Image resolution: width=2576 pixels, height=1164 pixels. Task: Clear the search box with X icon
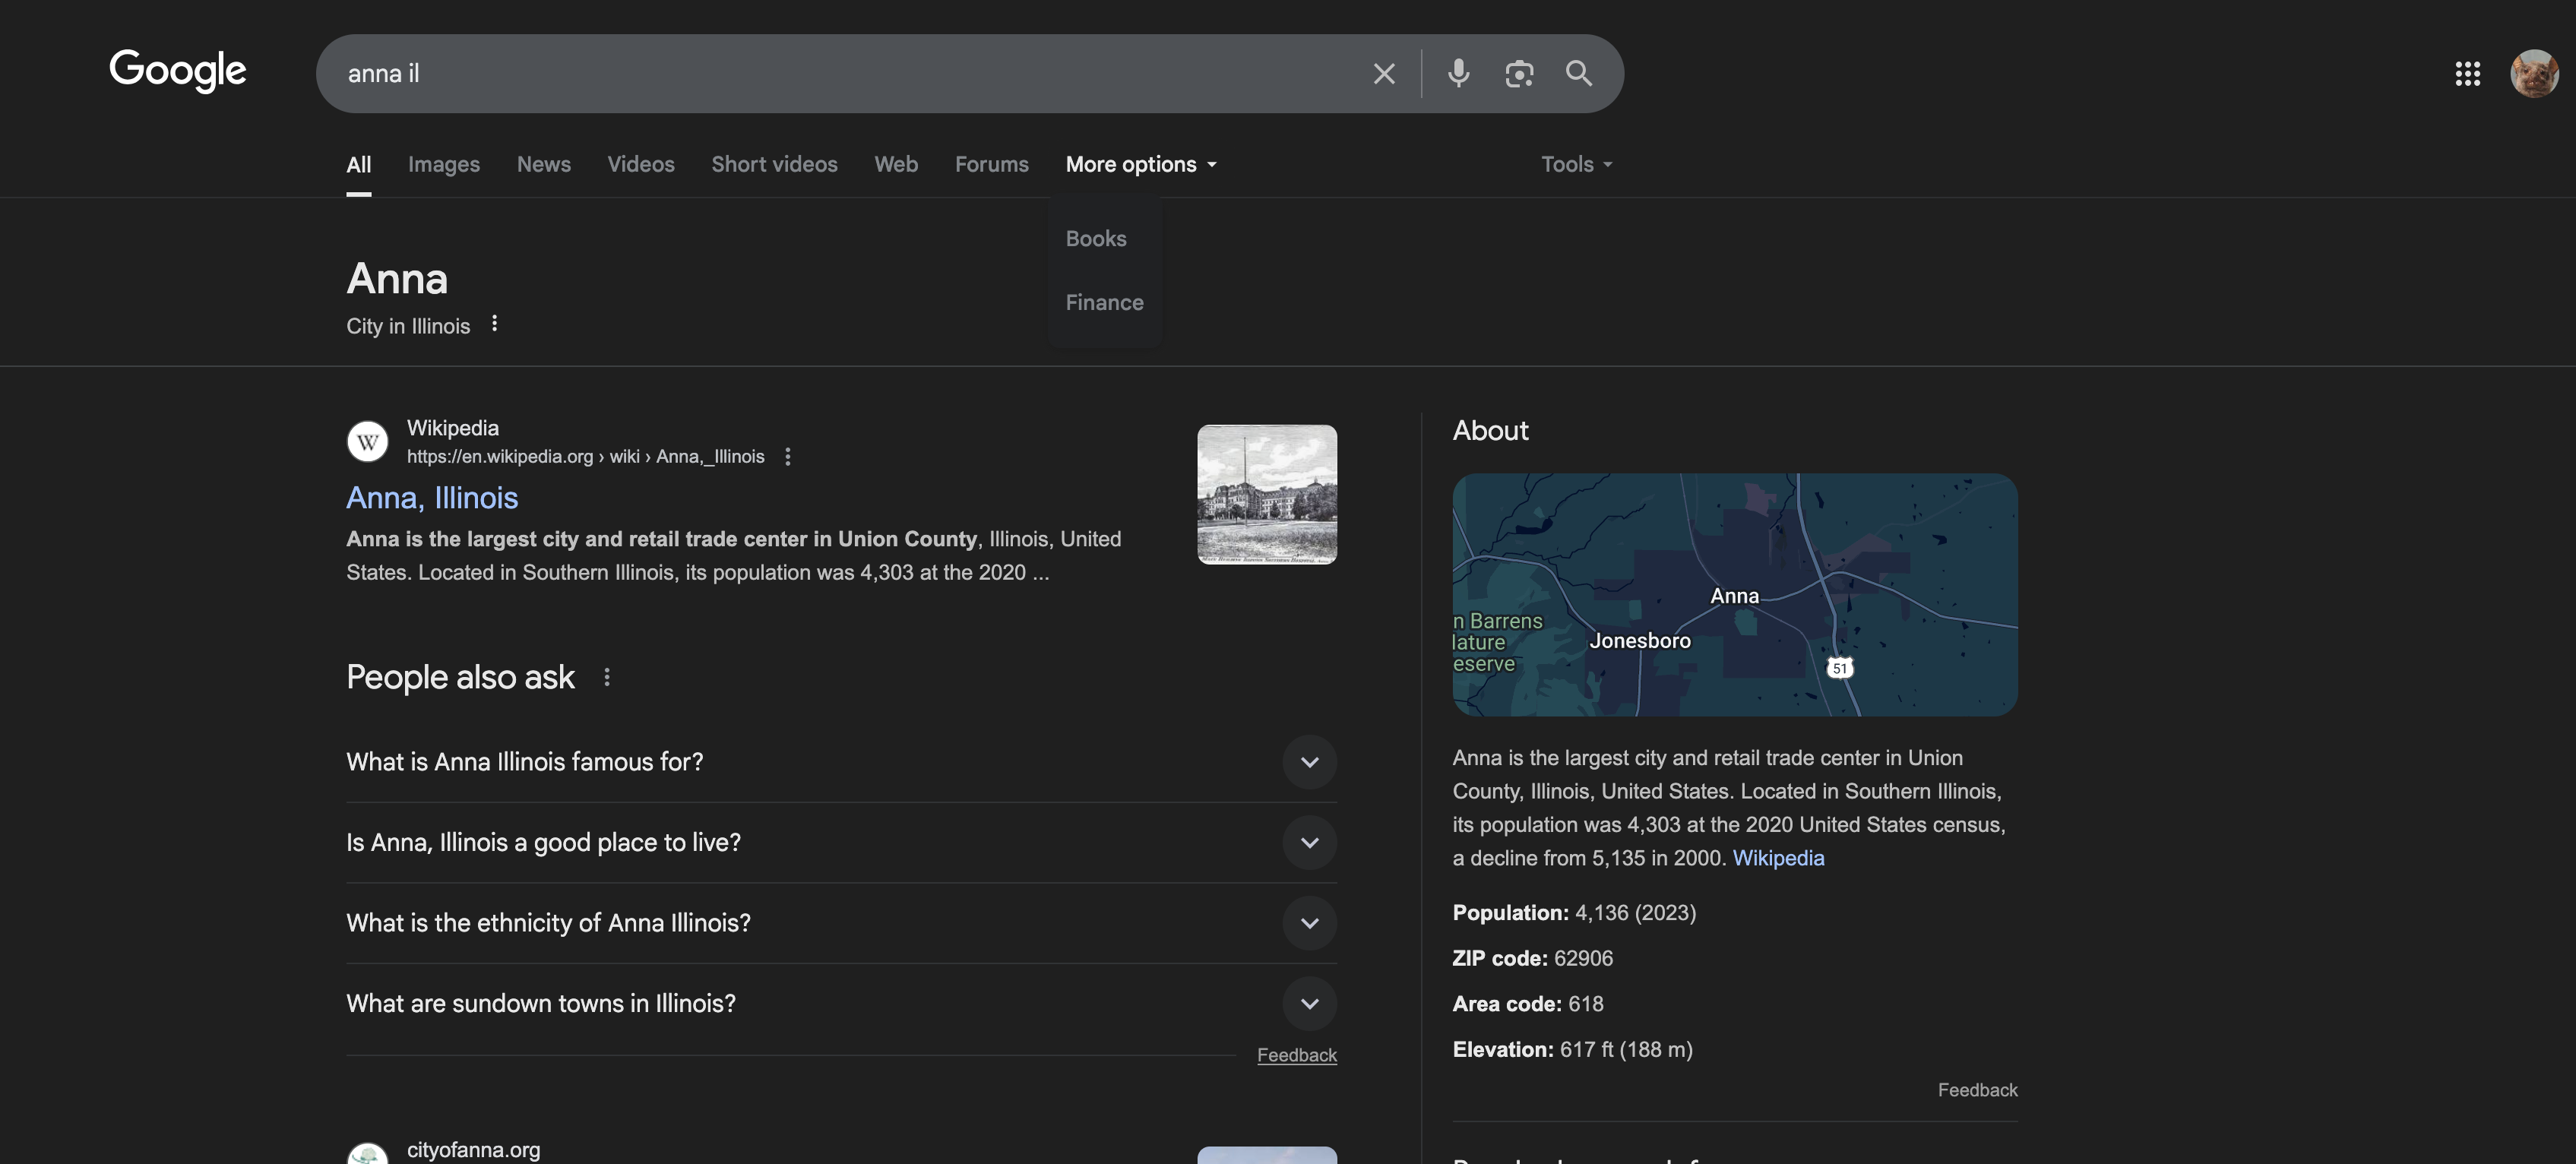click(x=1384, y=74)
